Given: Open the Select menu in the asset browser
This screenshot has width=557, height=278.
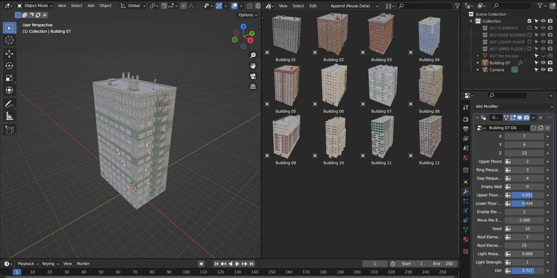Looking at the screenshot, I should 298,6.
